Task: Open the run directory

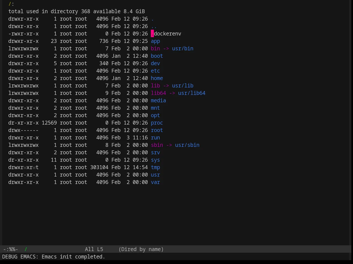Action: 155,138
